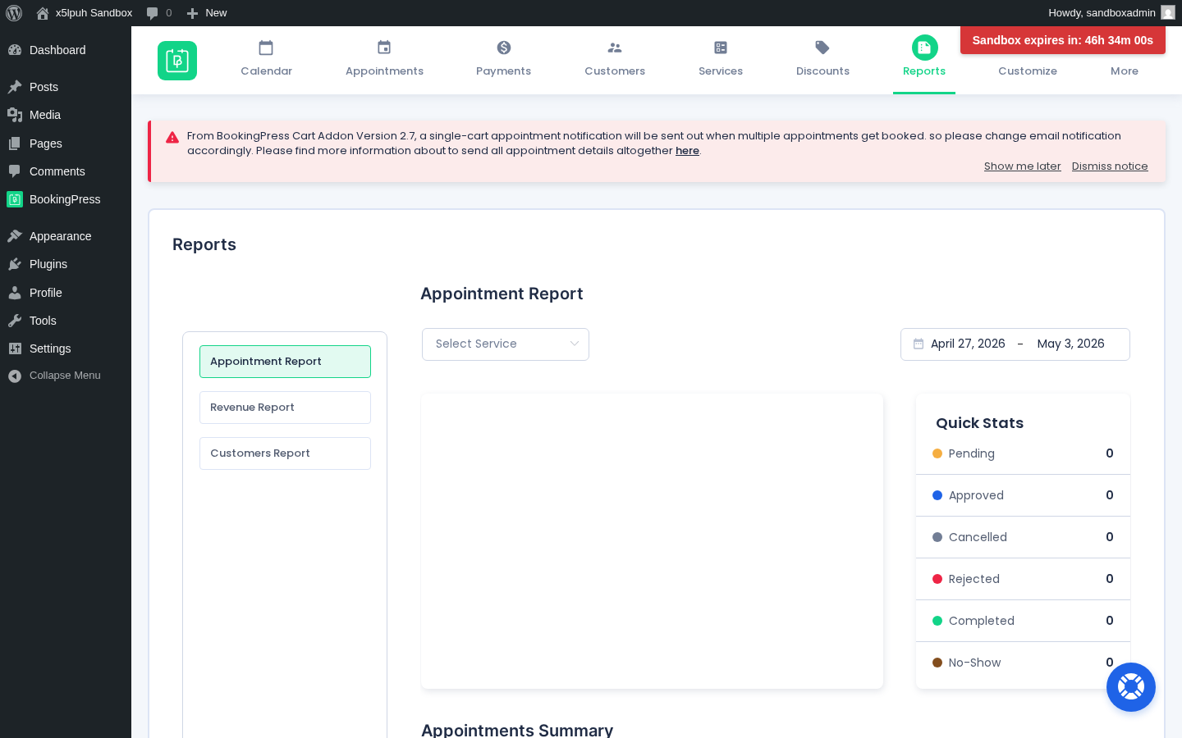Image resolution: width=1182 pixels, height=738 pixels.
Task: Click the Calendar icon in top navigation
Action: click(x=266, y=48)
